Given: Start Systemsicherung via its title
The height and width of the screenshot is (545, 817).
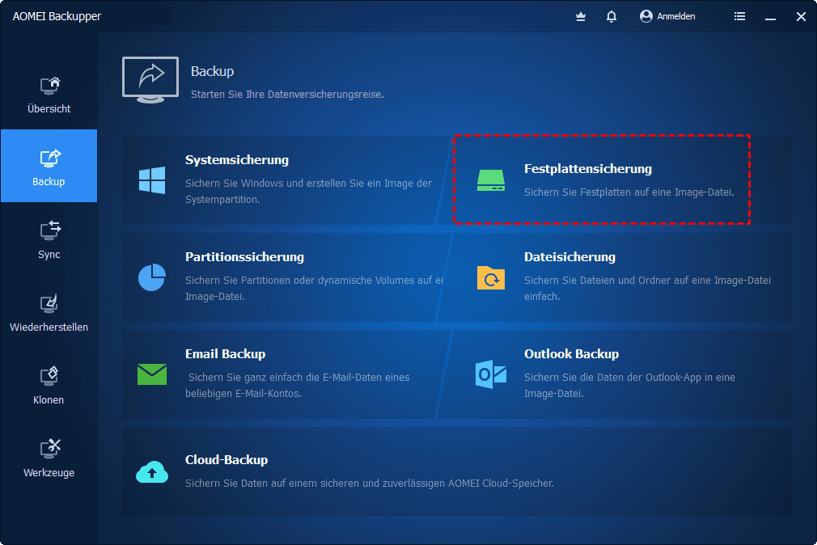Looking at the screenshot, I should pyautogui.click(x=237, y=160).
